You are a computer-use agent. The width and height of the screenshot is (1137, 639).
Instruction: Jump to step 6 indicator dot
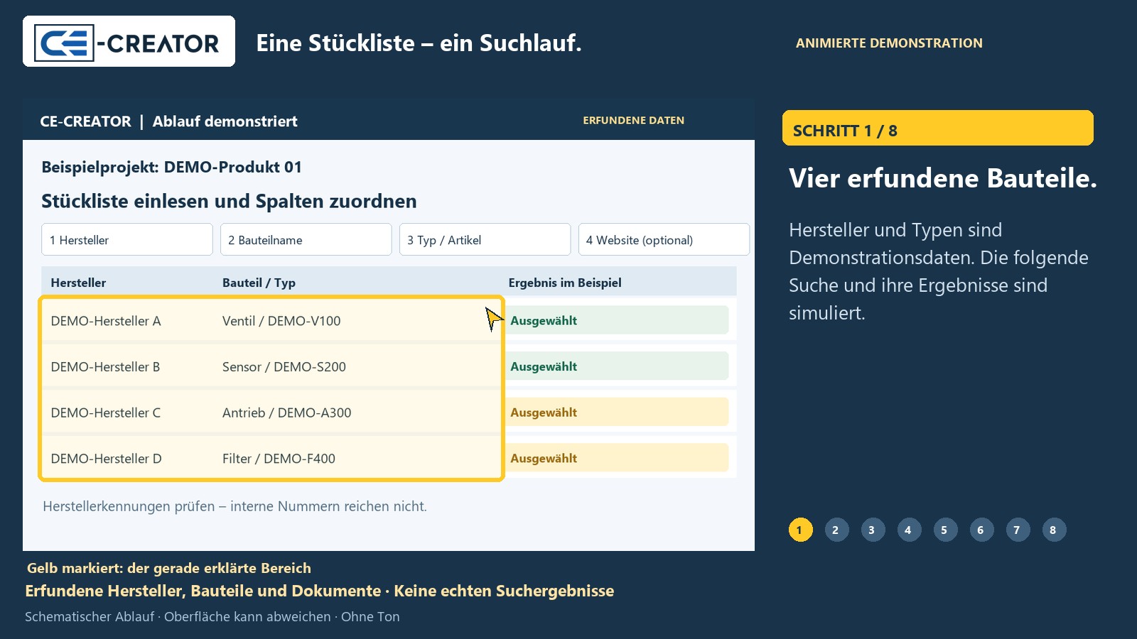pyautogui.click(x=981, y=530)
